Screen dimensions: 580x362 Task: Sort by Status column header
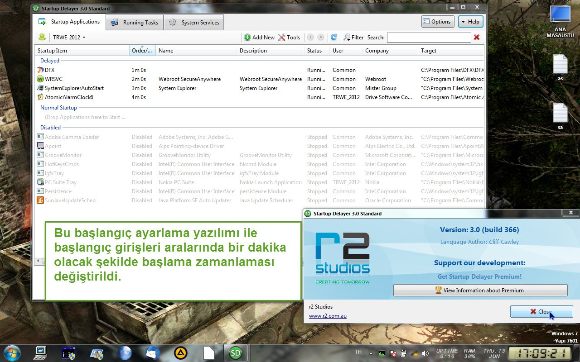[x=317, y=51]
